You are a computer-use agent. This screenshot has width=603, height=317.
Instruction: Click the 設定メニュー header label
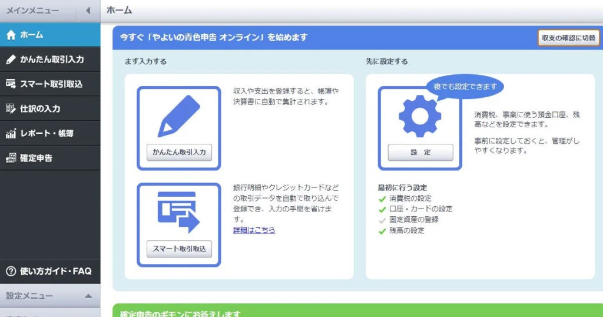coord(29,296)
